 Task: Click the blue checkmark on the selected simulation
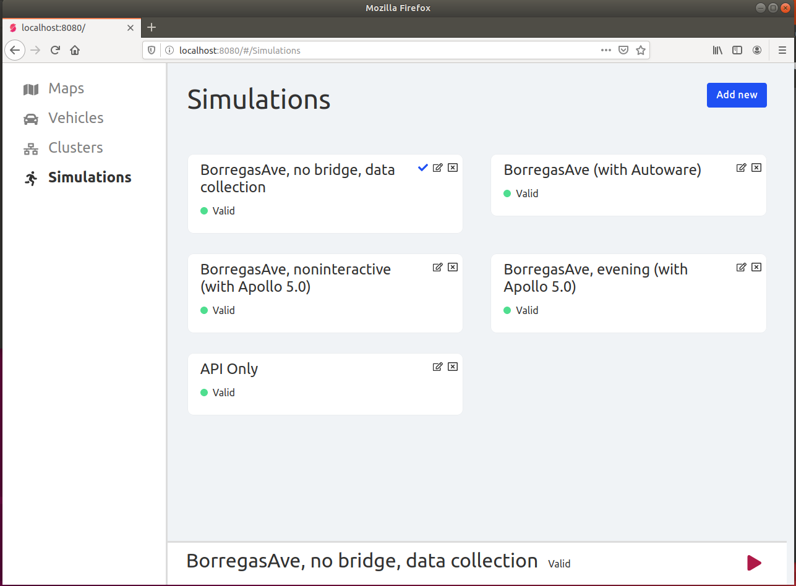[x=422, y=167]
